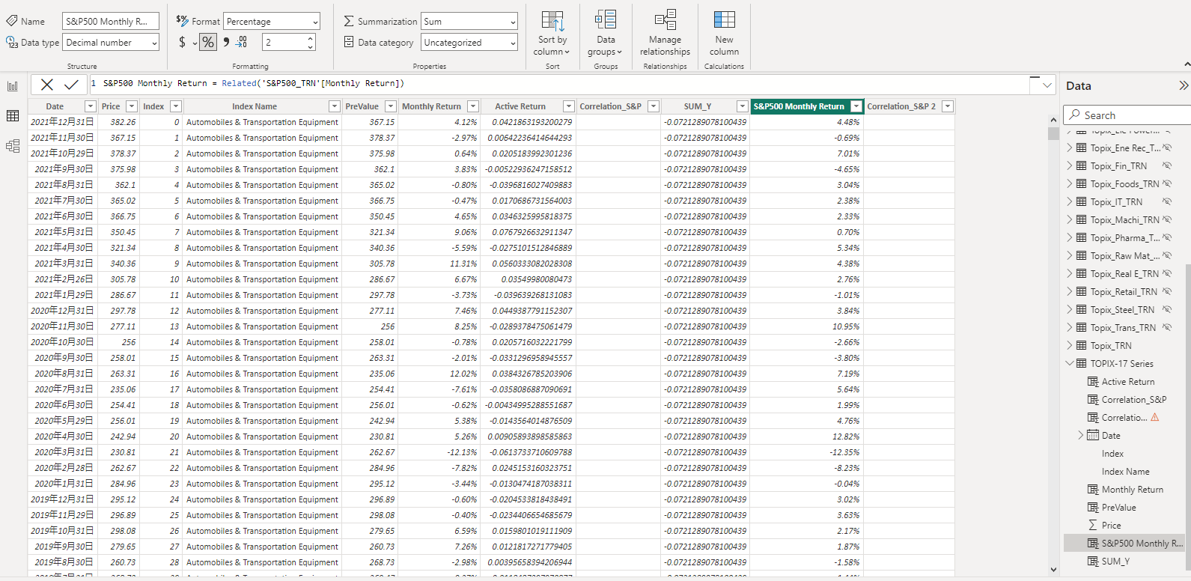The image size is (1191, 581).
Task: Click the Search fields box
Action: (1127, 115)
